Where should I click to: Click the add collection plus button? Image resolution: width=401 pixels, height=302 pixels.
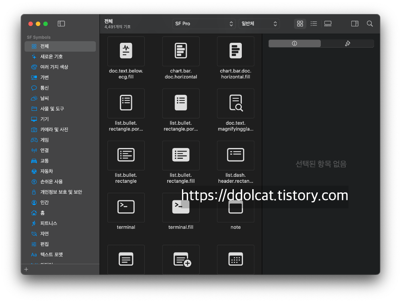[x=26, y=269]
